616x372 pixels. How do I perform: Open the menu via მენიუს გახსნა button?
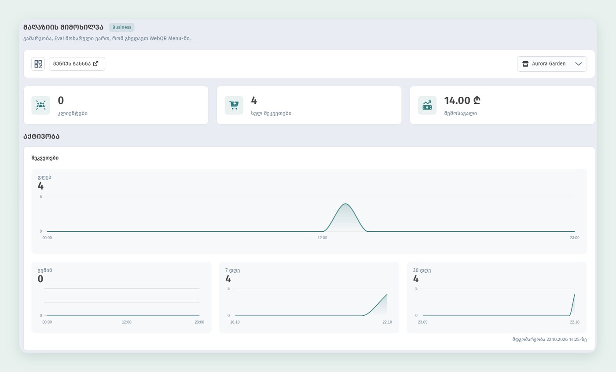point(77,64)
